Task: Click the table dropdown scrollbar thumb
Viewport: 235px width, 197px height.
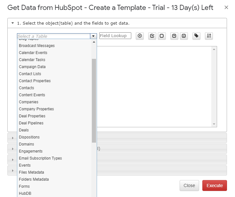Action: click(x=94, y=101)
